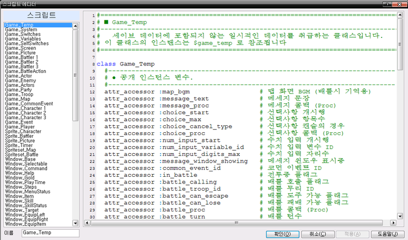Select Window_PlayTime script
The image size is (408, 240).
pyautogui.click(x=38, y=182)
